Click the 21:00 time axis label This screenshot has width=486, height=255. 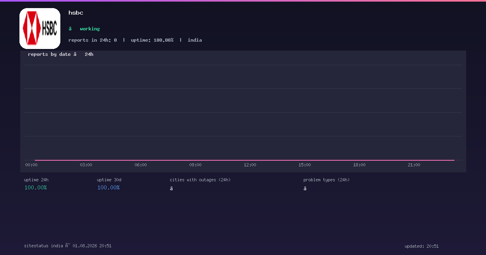point(414,165)
